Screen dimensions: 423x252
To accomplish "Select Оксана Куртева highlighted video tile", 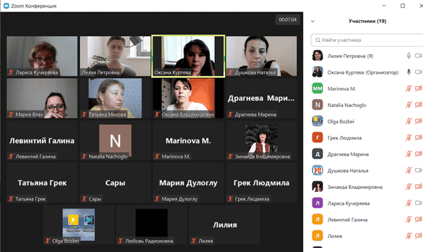I will [x=188, y=56].
